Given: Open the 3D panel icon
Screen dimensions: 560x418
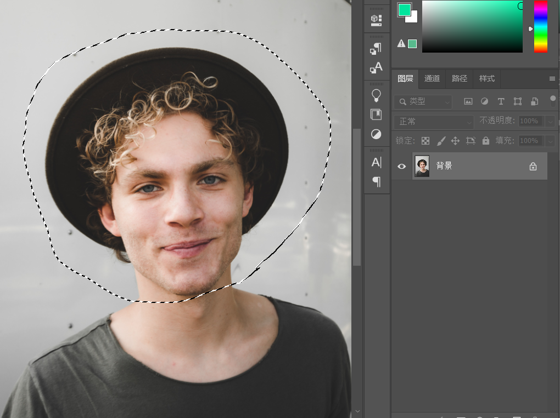Looking at the screenshot, I should (x=377, y=20).
